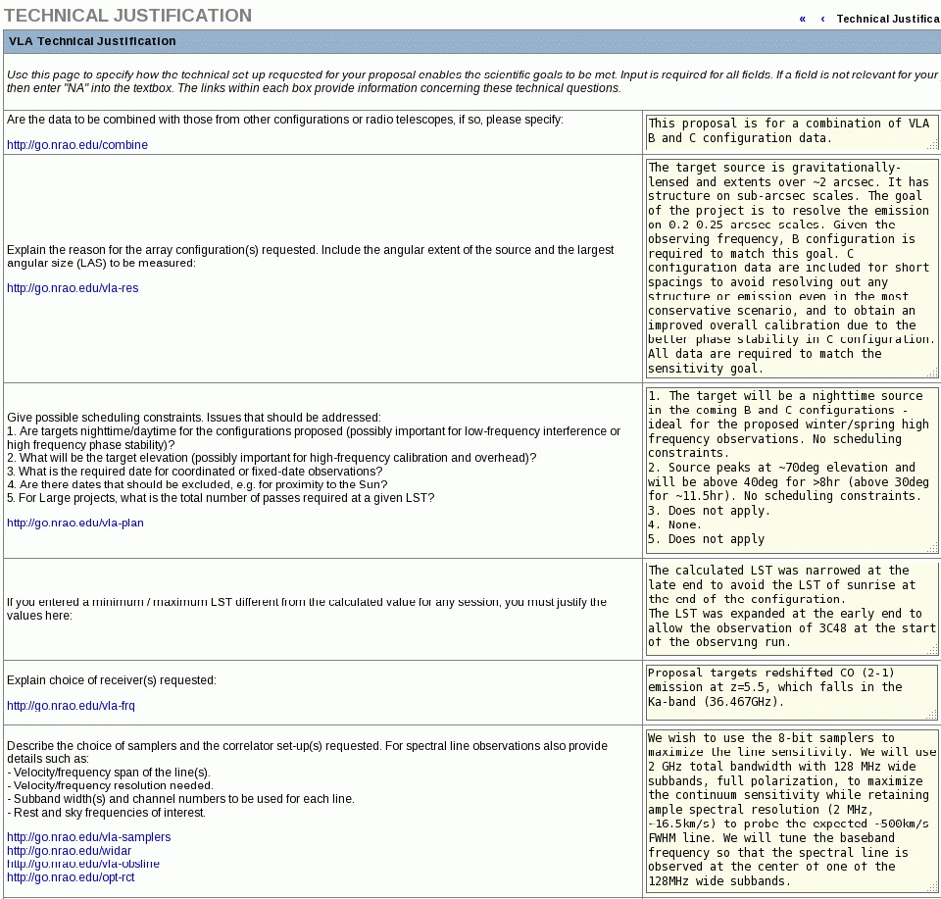Viewport: 941px width, 899px height.
Task: Click resize handle of scheduling constraints textbox
Action: [932, 548]
